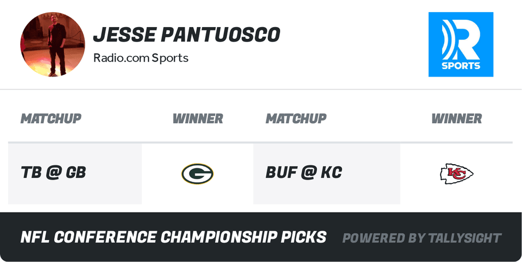Image resolution: width=522 pixels, height=262 pixels.
Task: Click the NFL Conference Championship Picks title
Action: (173, 237)
